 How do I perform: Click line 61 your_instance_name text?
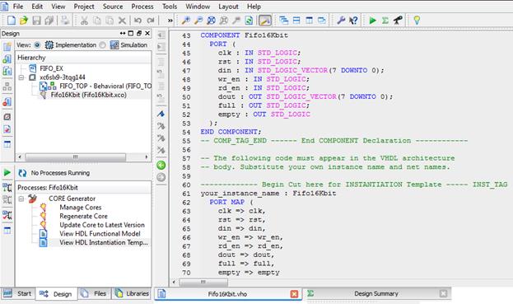point(240,194)
